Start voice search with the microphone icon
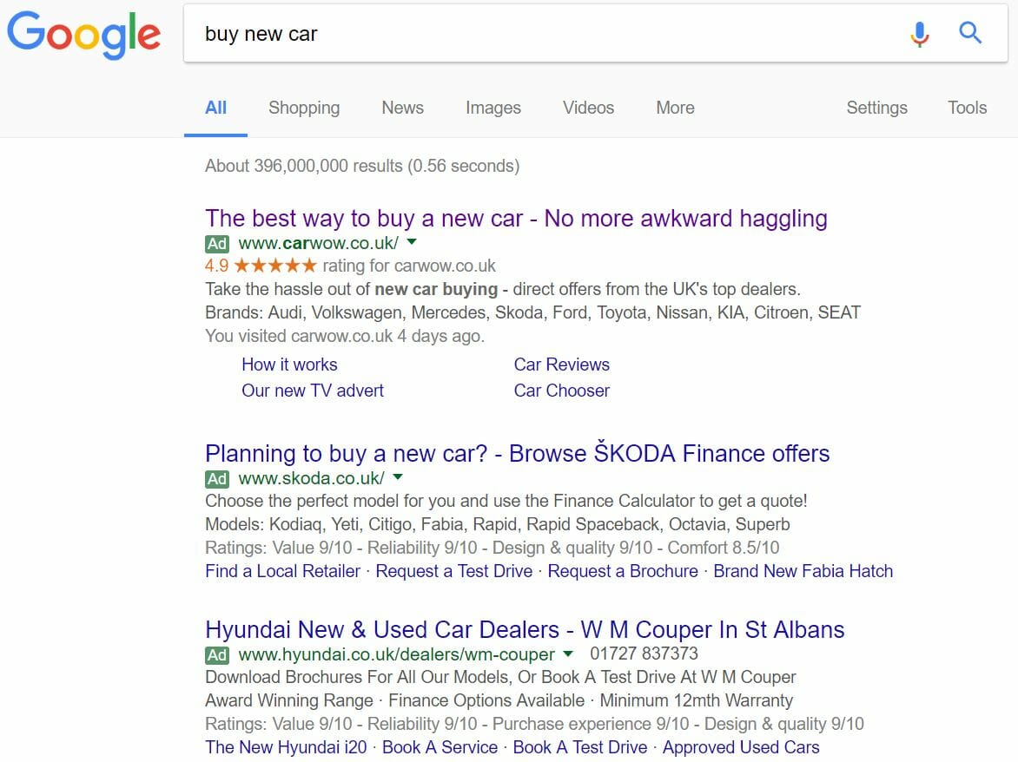The image size is (1018, 762). pyautogui.click(x=919, y=34)
